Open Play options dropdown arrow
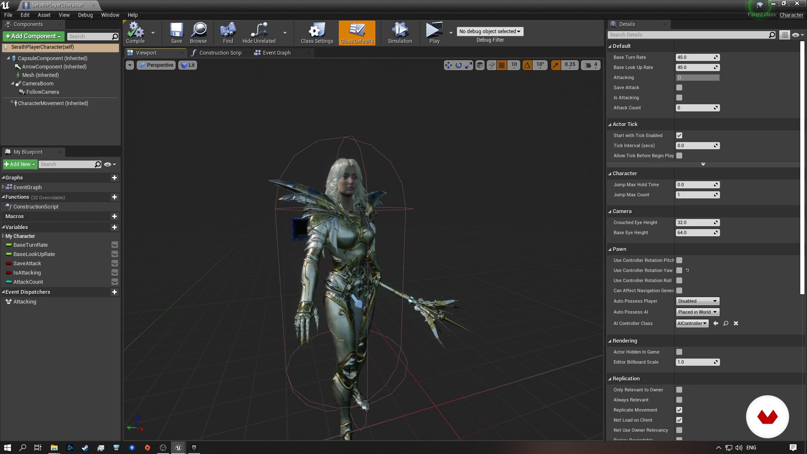 451,33
